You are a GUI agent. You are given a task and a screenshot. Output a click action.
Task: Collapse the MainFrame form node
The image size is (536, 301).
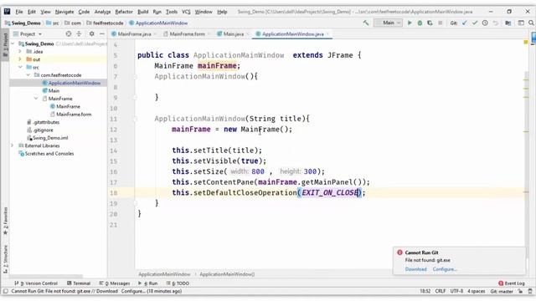click(36, 99)
